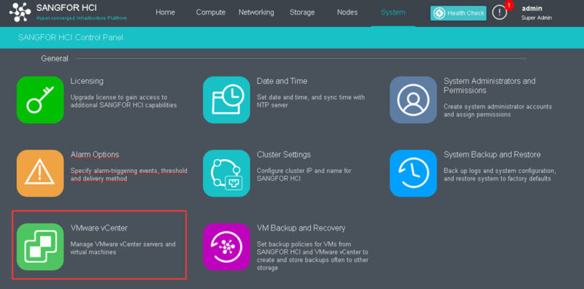Image resolution: width=584 pixels, height=289 pixels.
Task: Open System Administrators and Permissions user icon
Action: pyautogui.click(x=413, y=100)
